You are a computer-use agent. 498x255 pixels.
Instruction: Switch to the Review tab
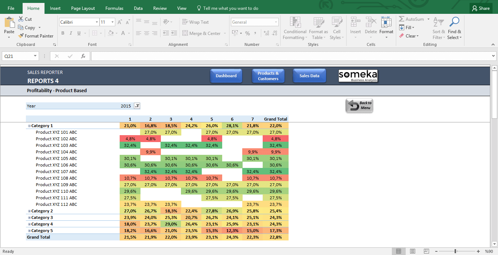(x=160, y=8)
